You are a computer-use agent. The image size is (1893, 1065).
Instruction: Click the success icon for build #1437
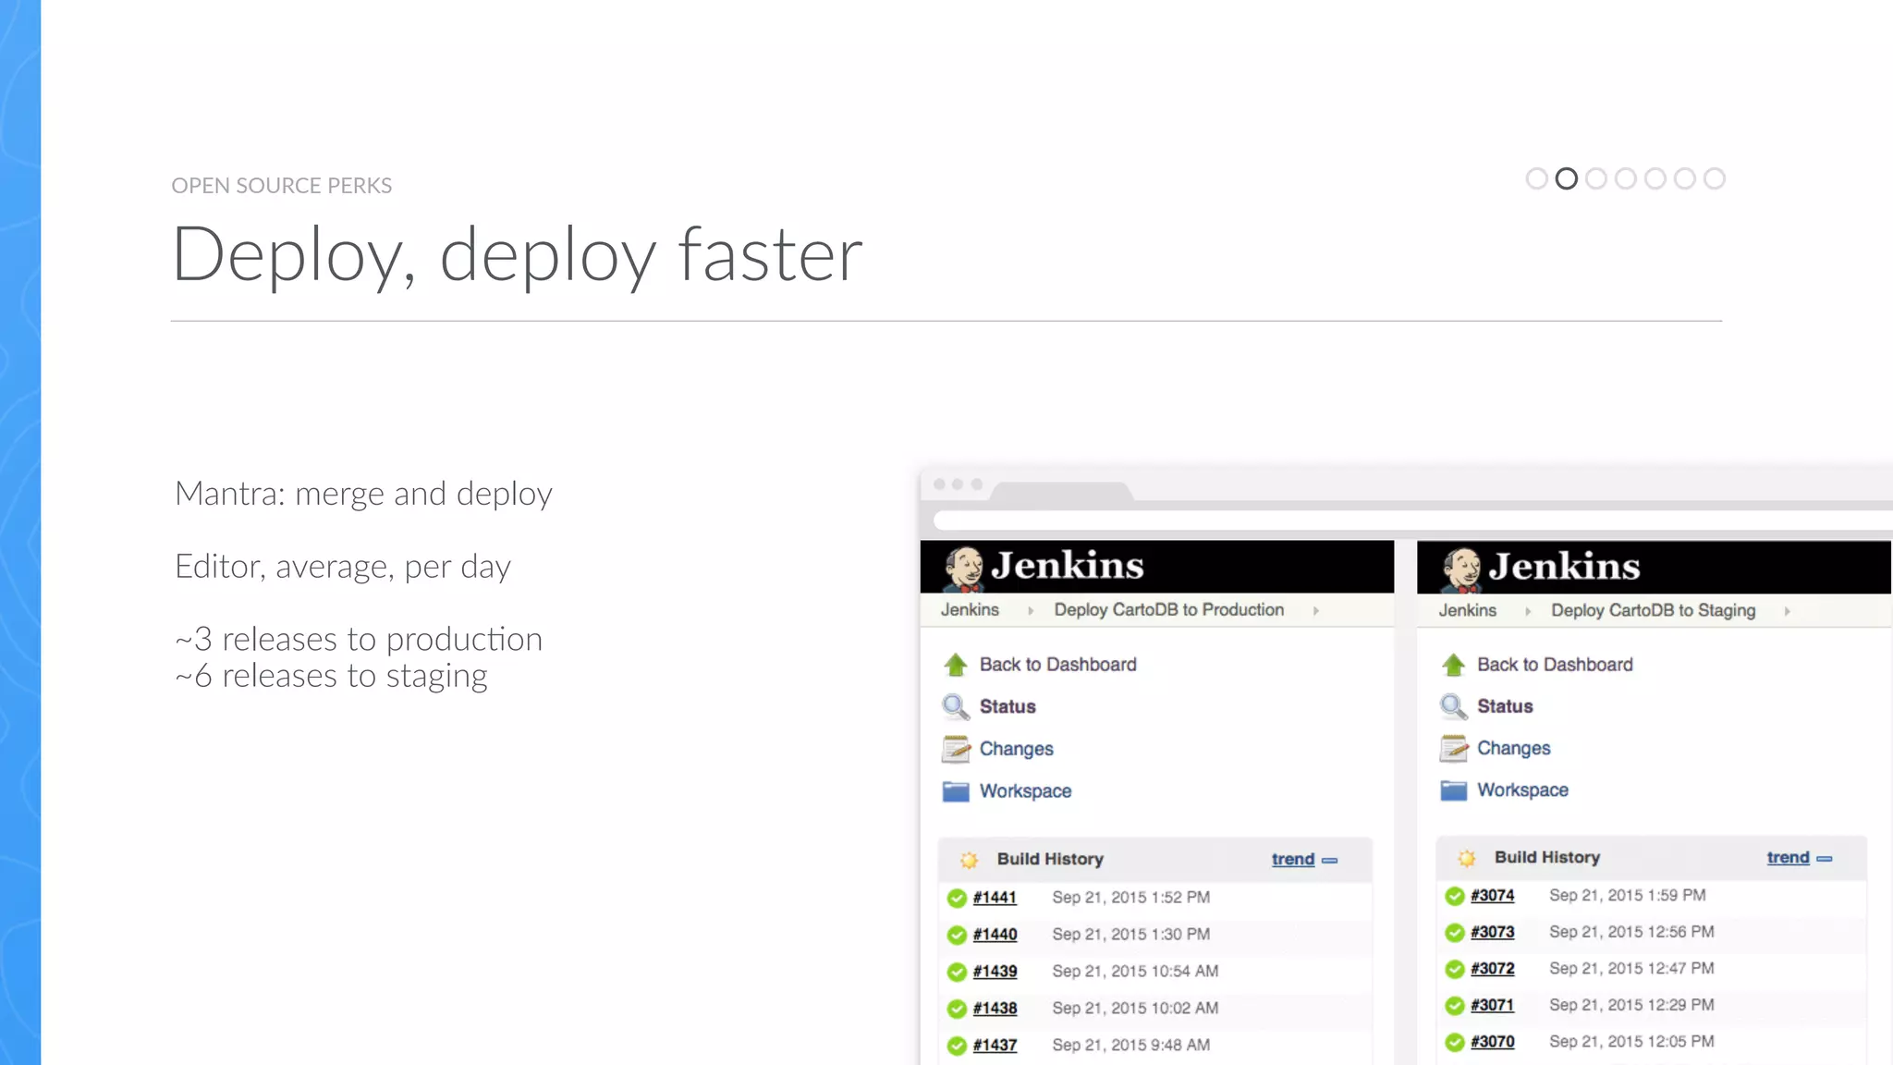click(957, 1046)
